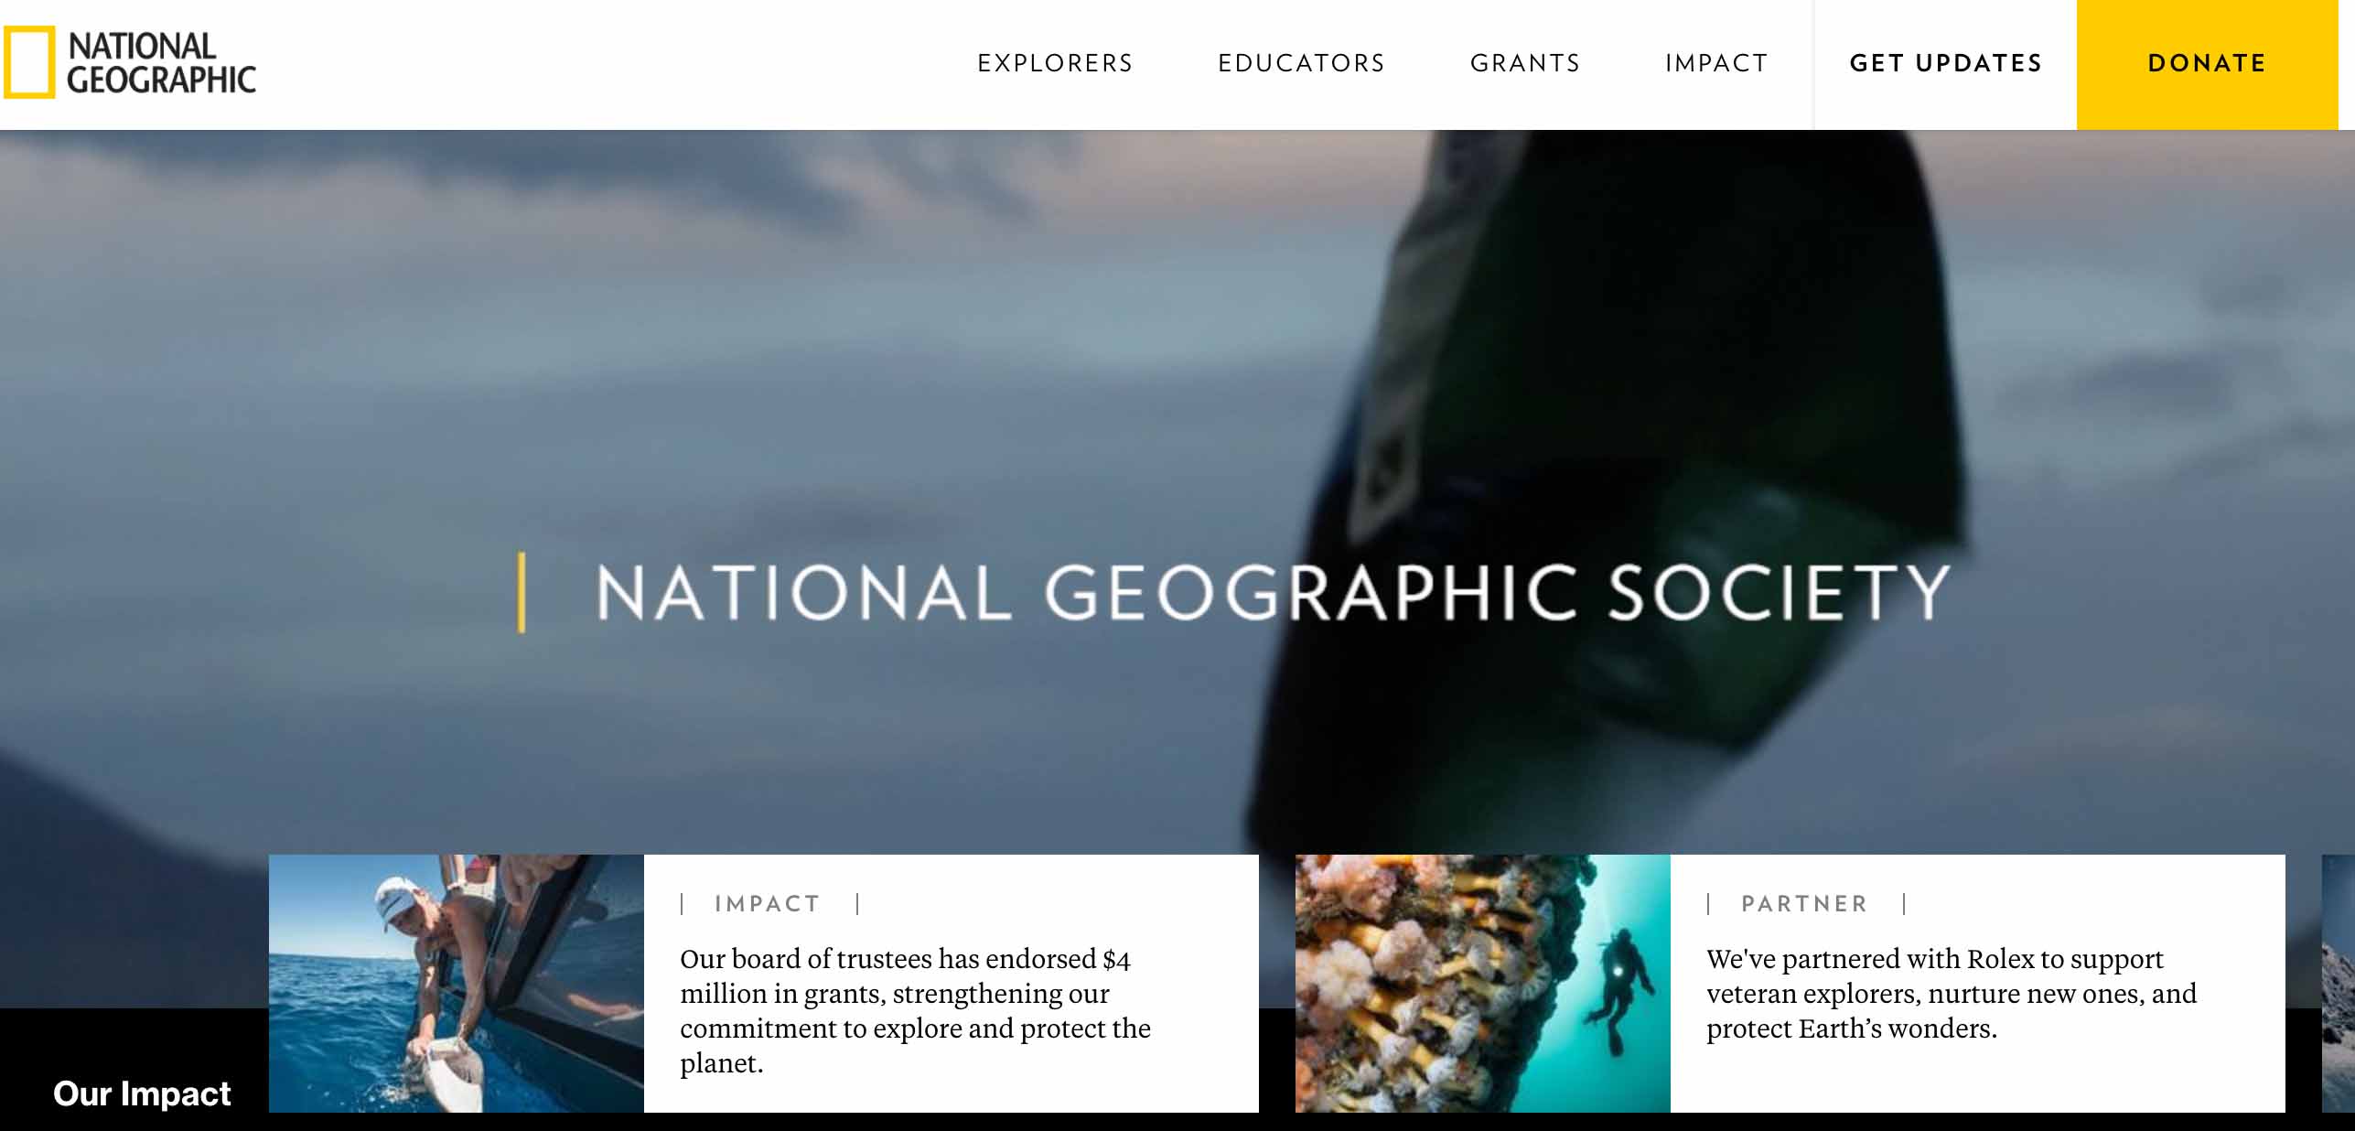Click the yellow vertical bar beside the title
Image resolution: width=2355 pixels, height=1131 pixels.
coord(522,592)
